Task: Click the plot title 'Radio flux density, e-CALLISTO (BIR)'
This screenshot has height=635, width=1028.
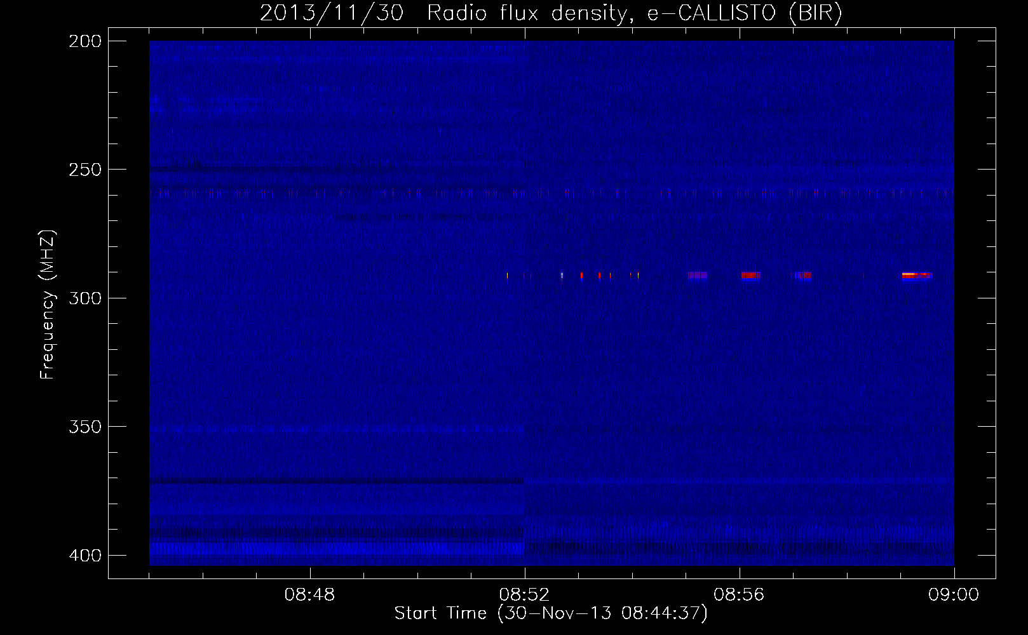Action: click(x=634, y=13)
